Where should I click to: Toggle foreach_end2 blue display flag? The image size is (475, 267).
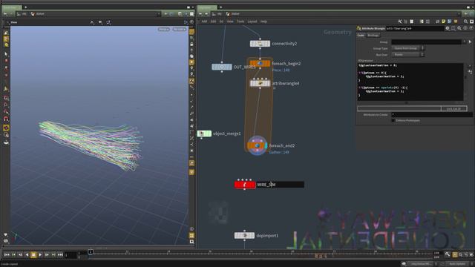[266, 145]
